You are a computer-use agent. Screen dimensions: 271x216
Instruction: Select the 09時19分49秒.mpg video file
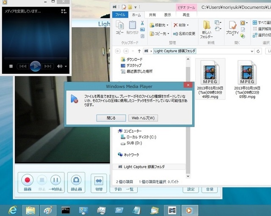tap(210, 79)
